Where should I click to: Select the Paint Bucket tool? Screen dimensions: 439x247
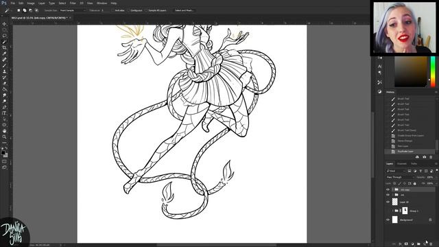(x=4, y=89)
